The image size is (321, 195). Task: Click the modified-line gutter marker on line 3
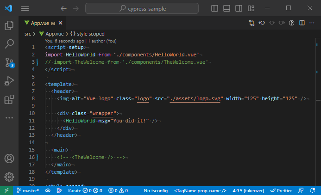point(37,62)
